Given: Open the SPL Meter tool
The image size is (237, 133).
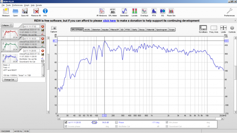Looking at the screenshot, I should [x=113, y=12].
